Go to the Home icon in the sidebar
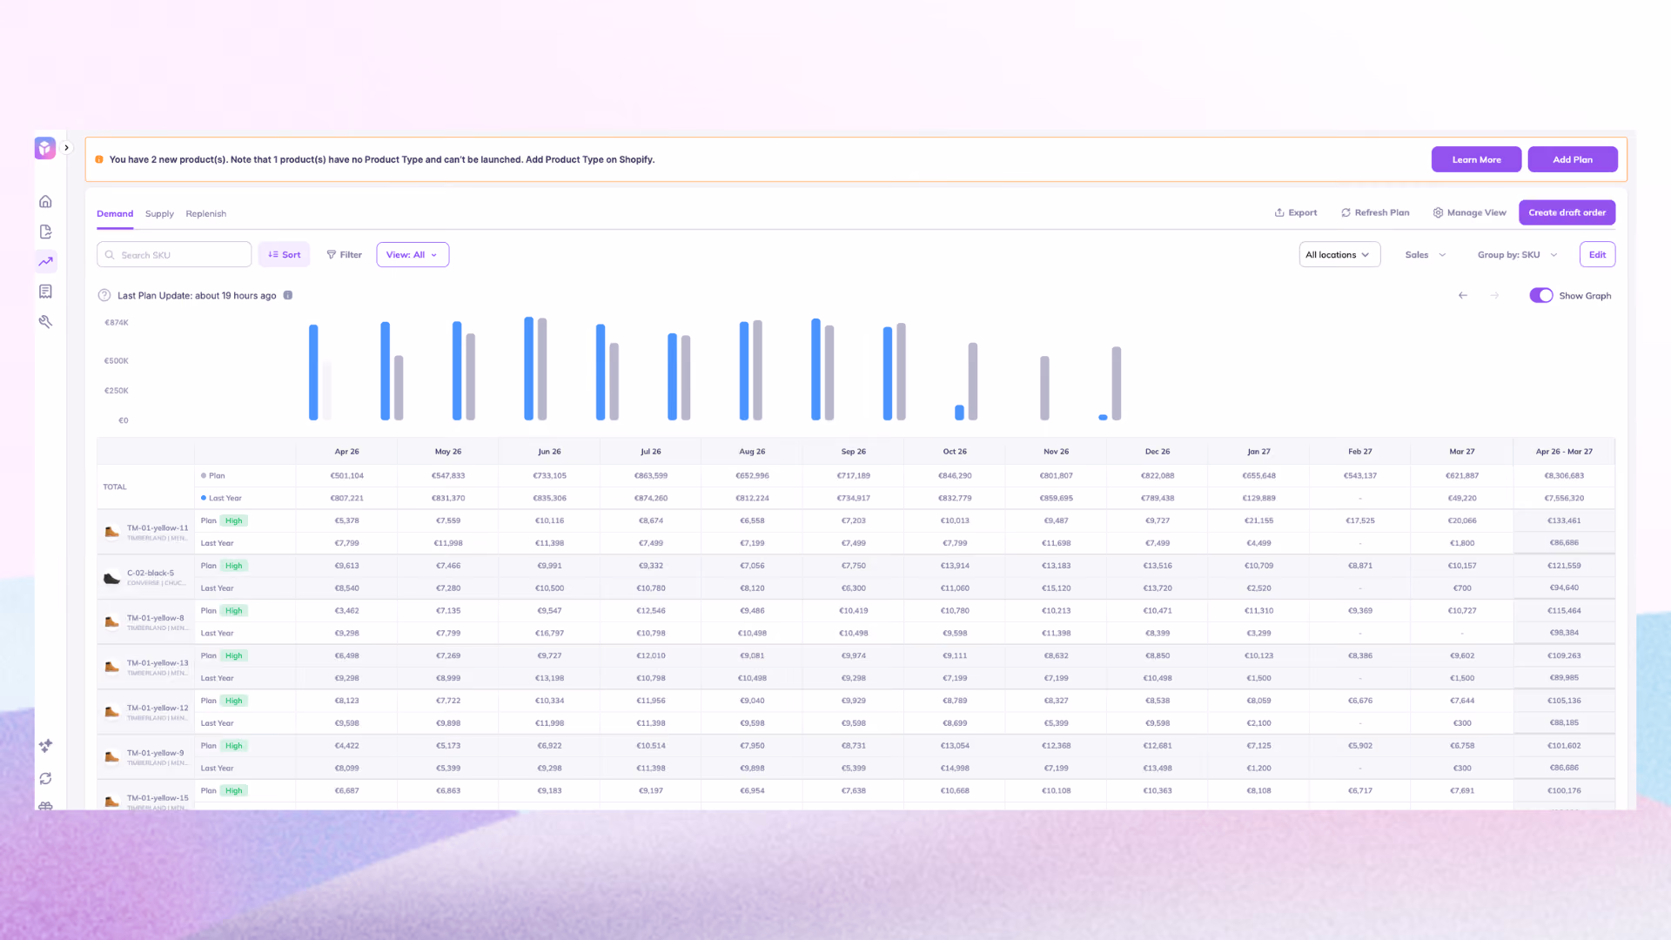This screenshot has width=1671, height=940. (x=45, y=202)
